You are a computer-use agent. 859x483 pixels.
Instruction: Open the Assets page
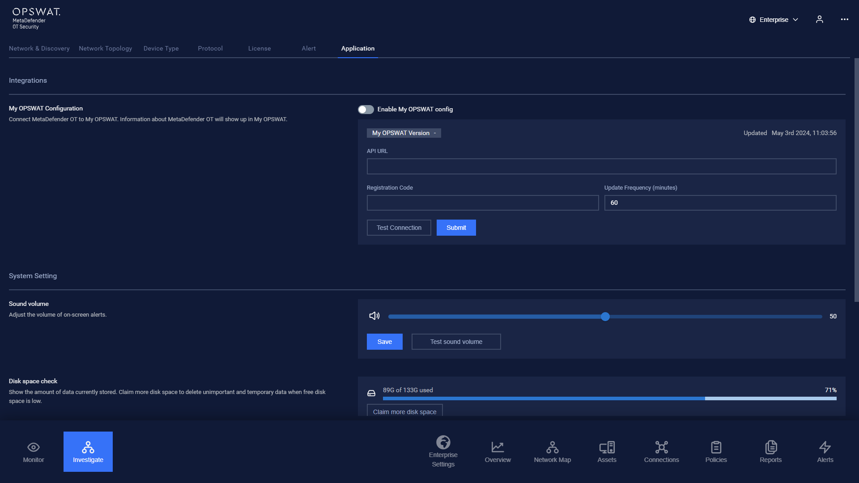click(607, 452)
